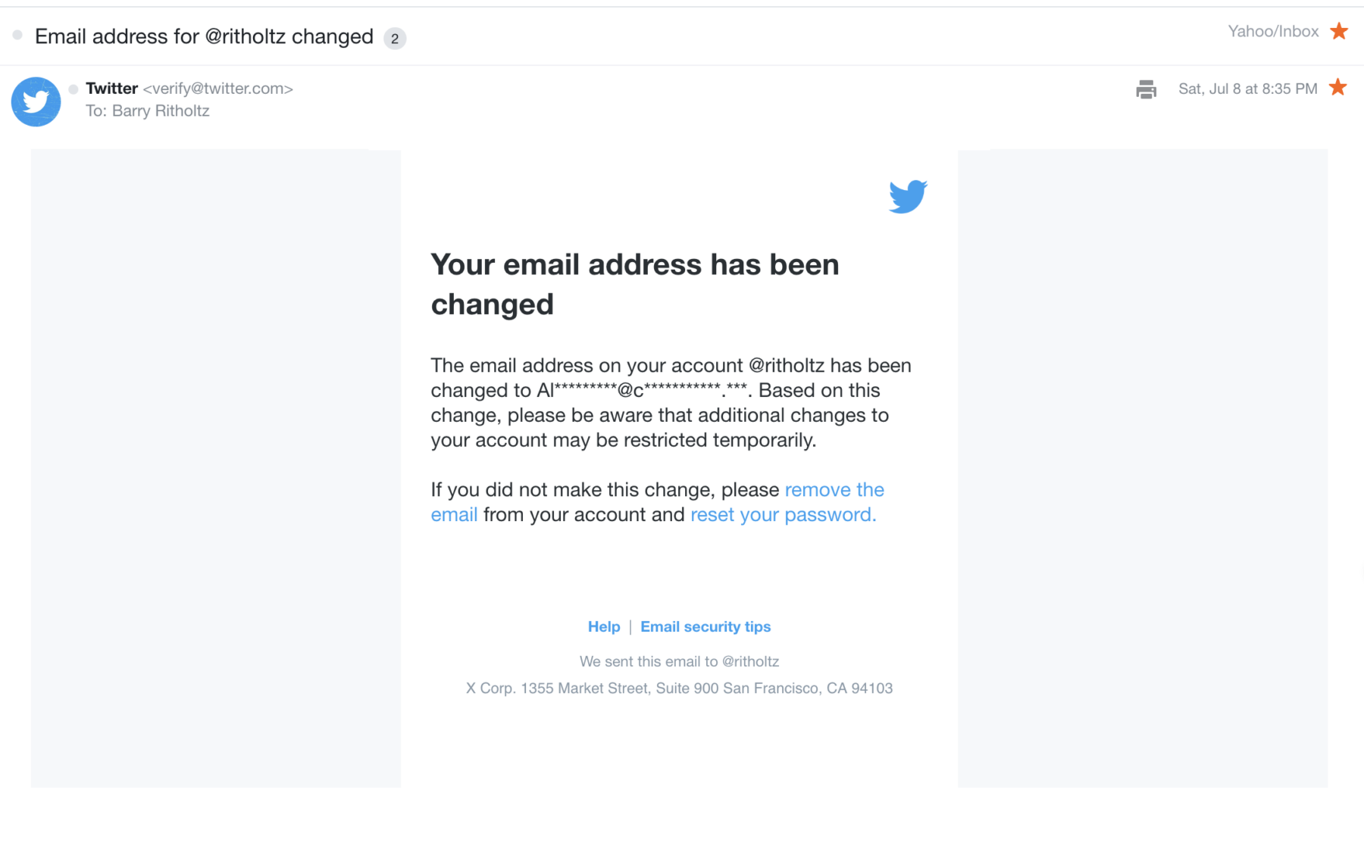Click the verify@twitter.com sender address

click(x=218, y=89)
